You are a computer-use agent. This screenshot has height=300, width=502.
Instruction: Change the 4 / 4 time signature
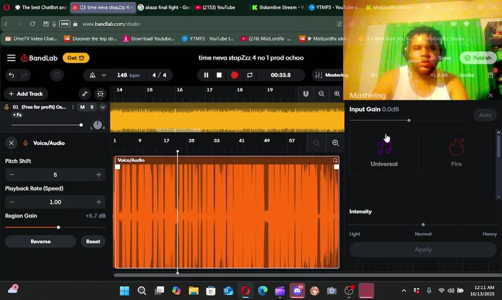click(x=159, y=75)
